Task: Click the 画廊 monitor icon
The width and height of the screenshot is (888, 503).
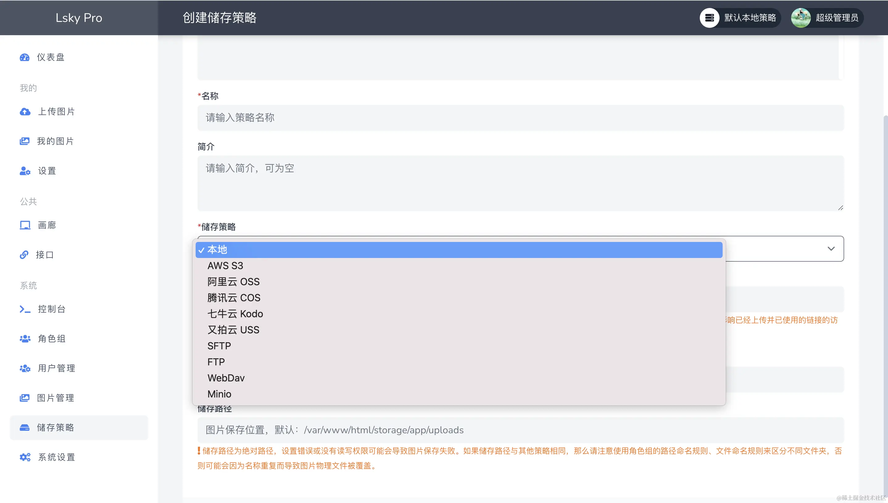Action: [25, 225]
